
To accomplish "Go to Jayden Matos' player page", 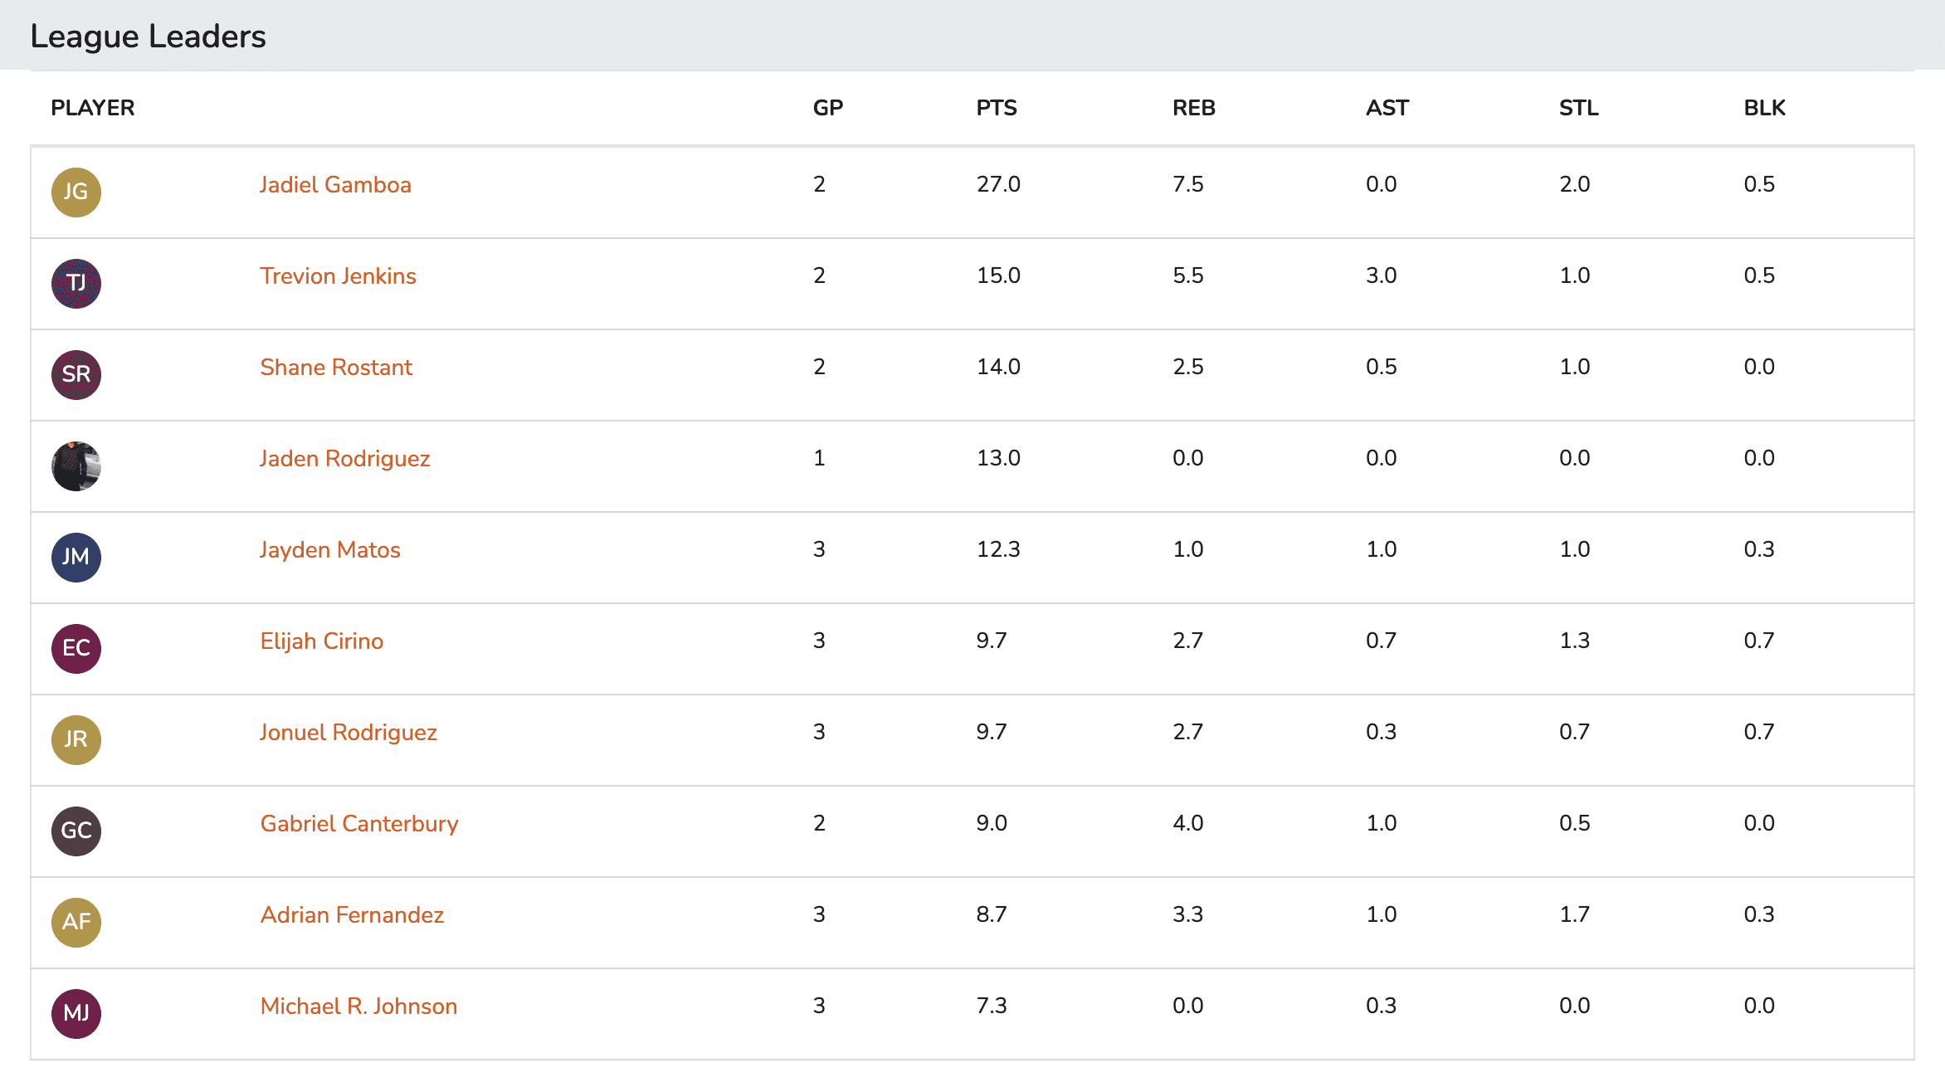I will pos(329,549).
